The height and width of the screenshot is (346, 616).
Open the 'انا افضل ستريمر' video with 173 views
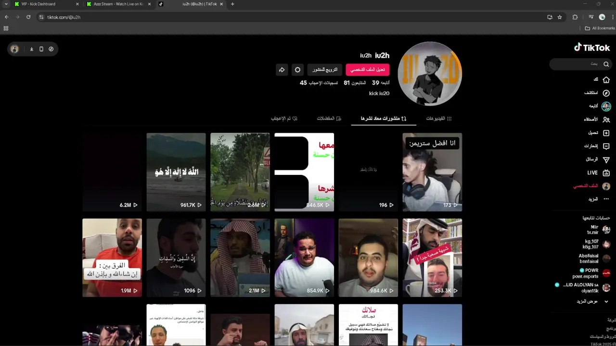432,172
